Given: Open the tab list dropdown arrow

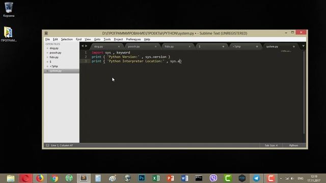Looking at the screenshot, I should tap(303, 46).
